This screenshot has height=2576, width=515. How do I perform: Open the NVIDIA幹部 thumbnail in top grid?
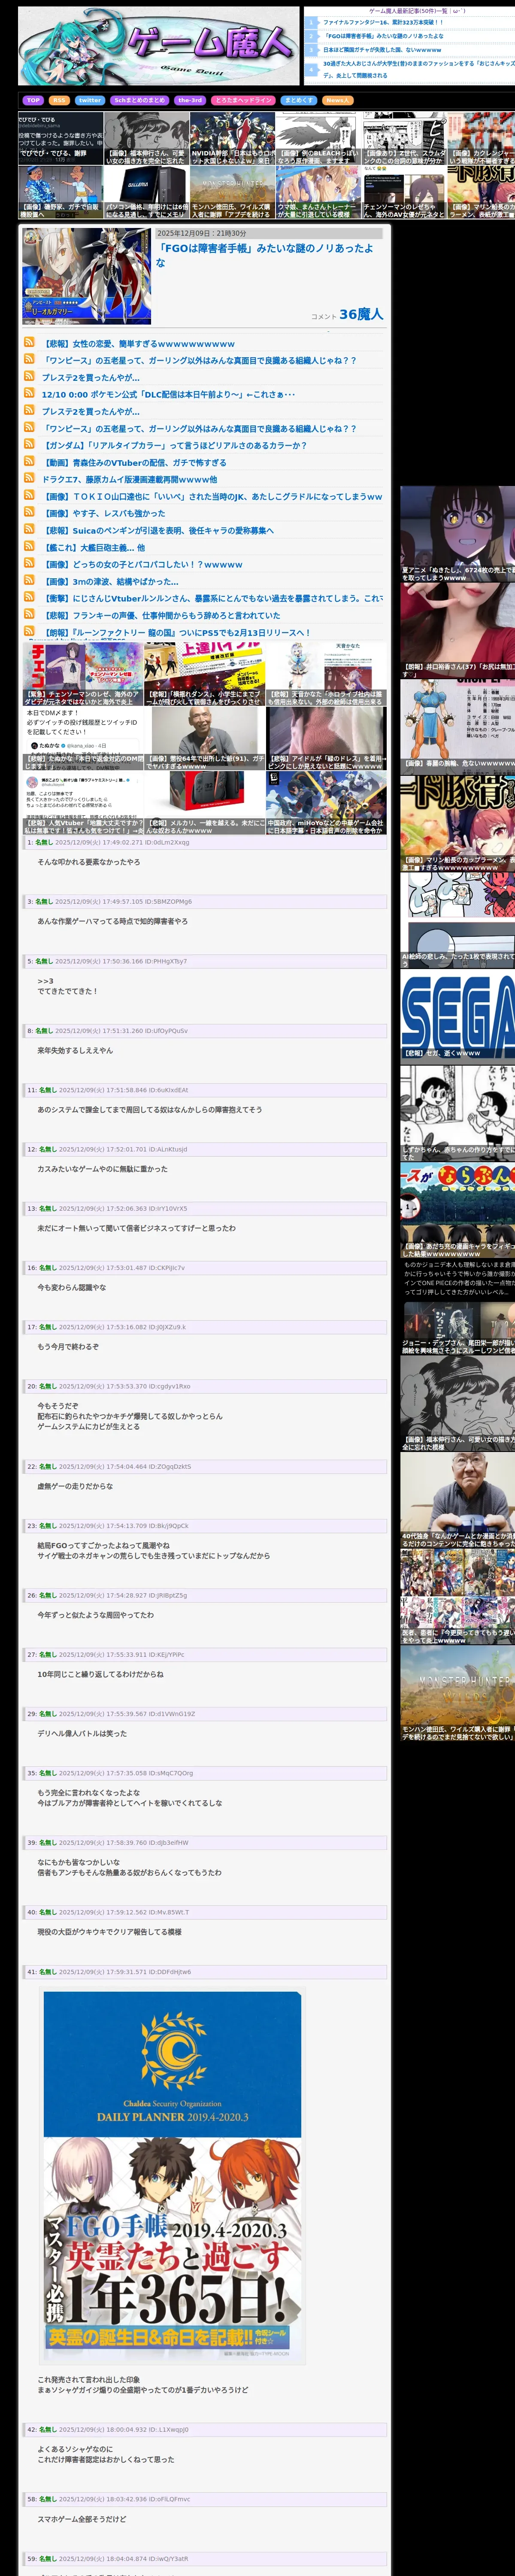(232, 138)
